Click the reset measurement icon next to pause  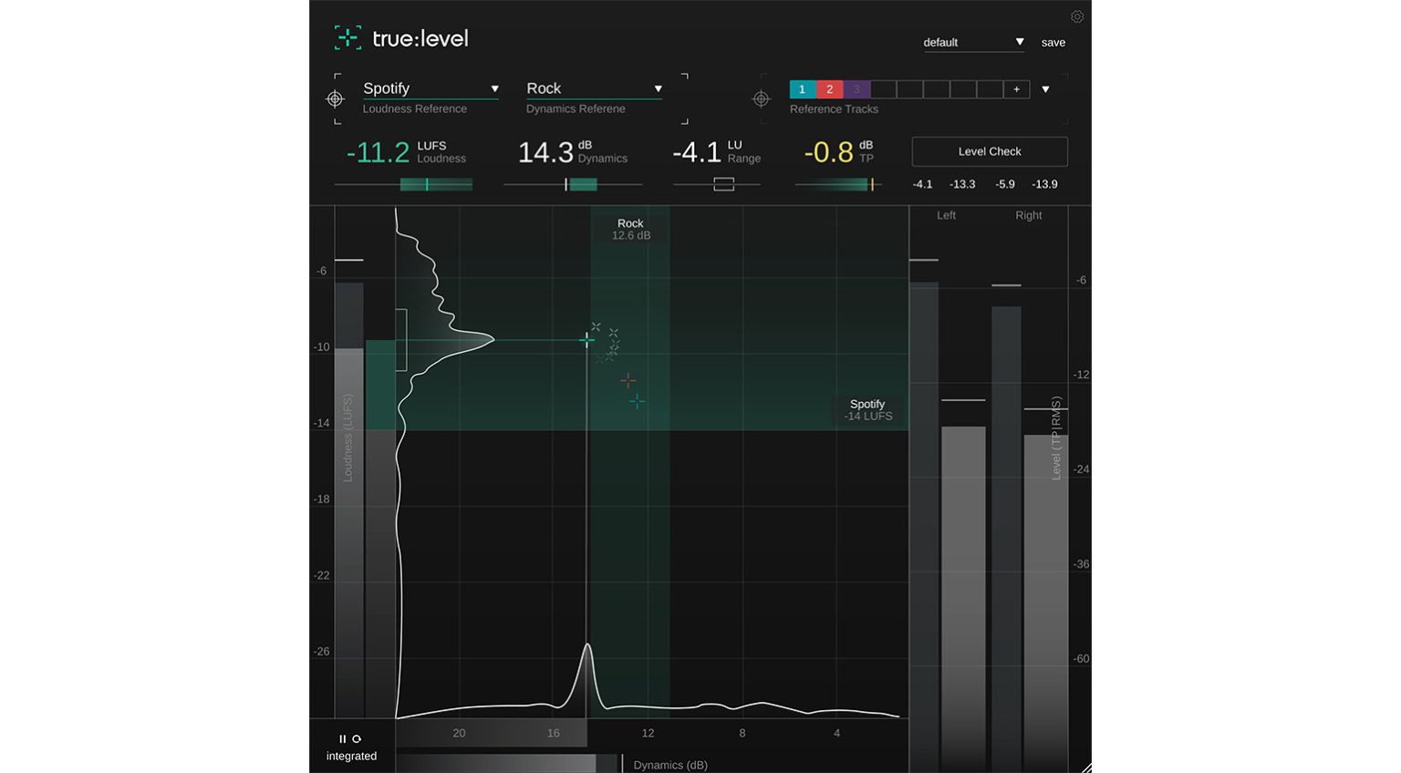pos(357,738)
